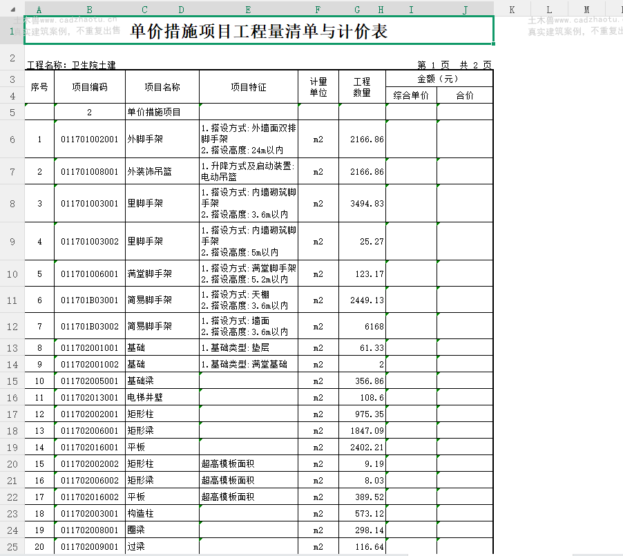Click quantity cell 116.64
This screenshot has width=623, height=556.
[x=362, y=546]
